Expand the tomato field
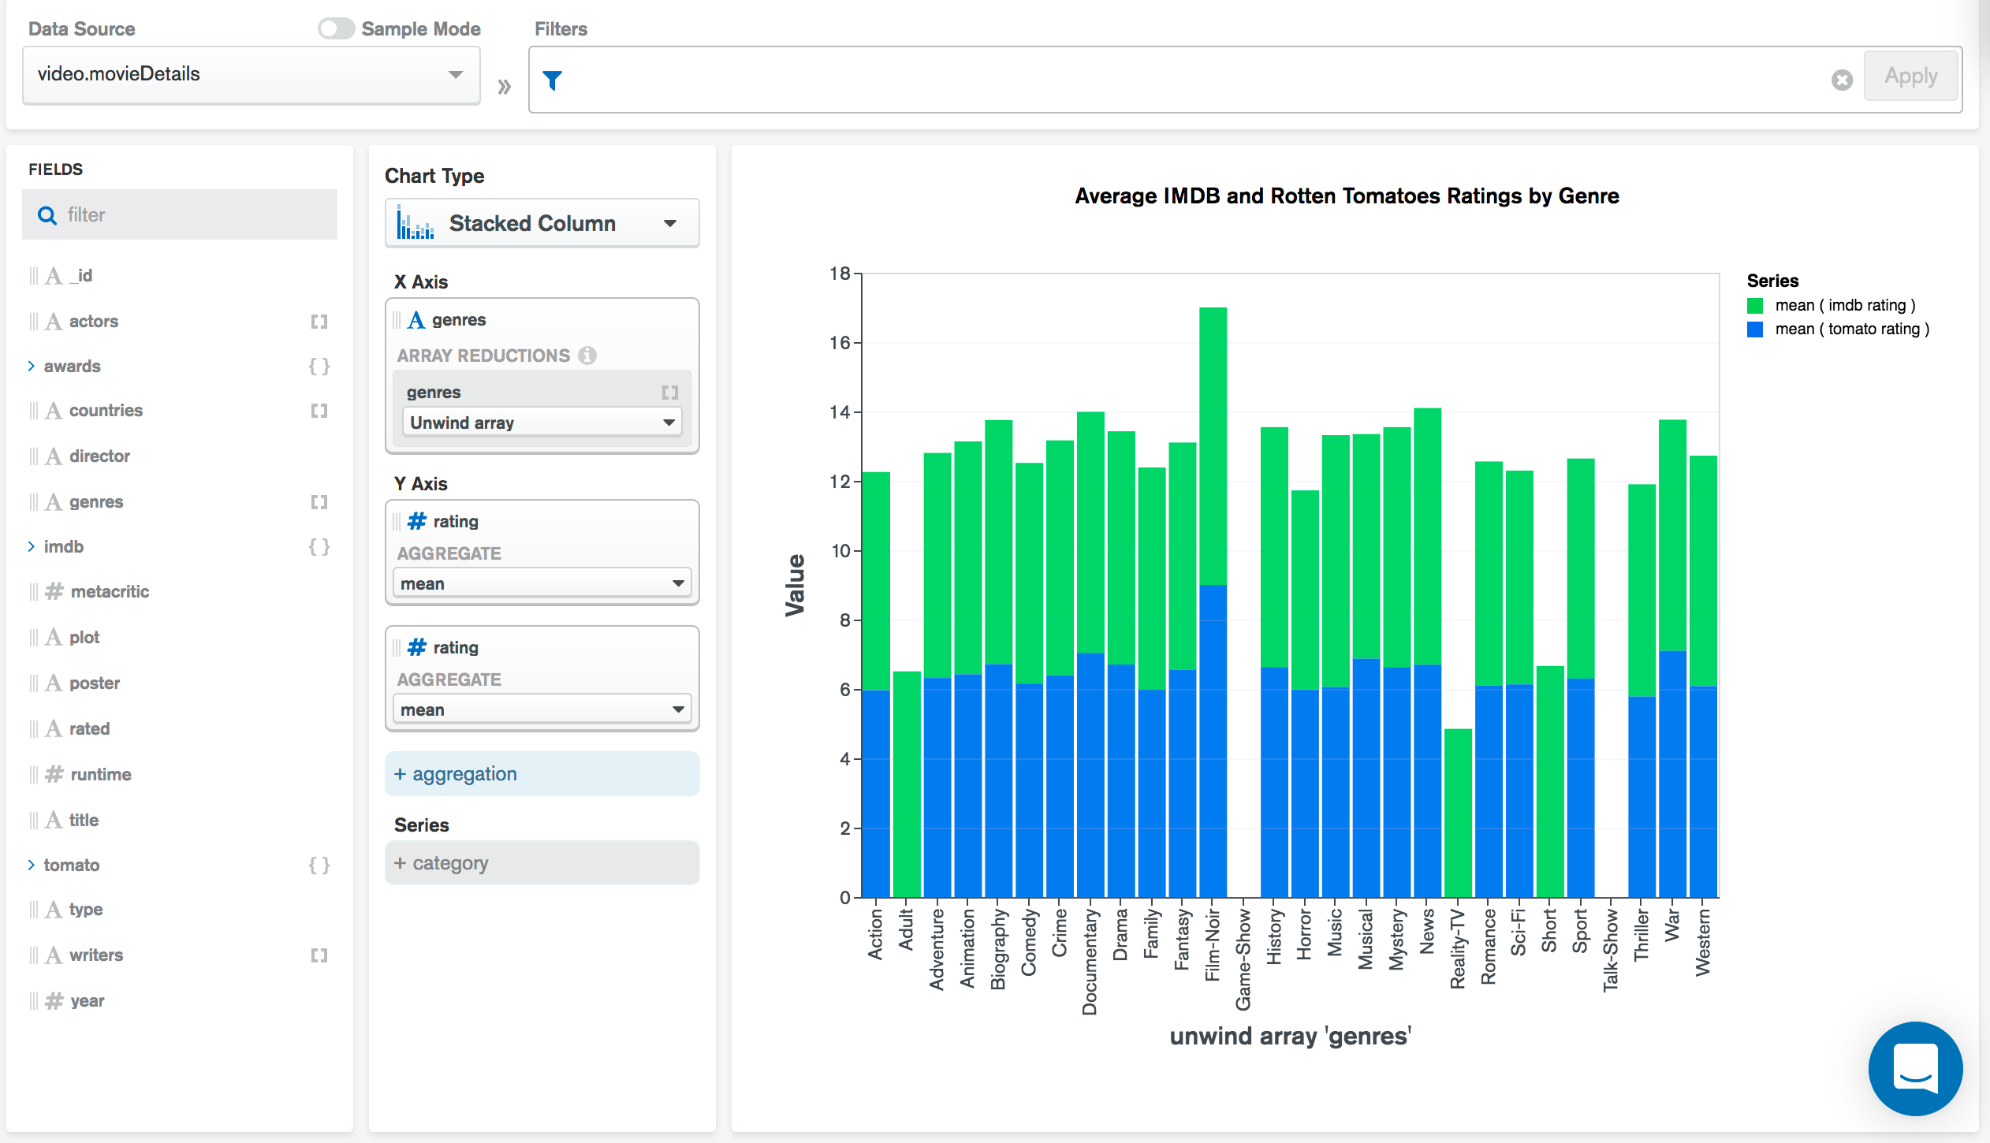This screenshot has width=1990, height=1143. tap(32, 865)
